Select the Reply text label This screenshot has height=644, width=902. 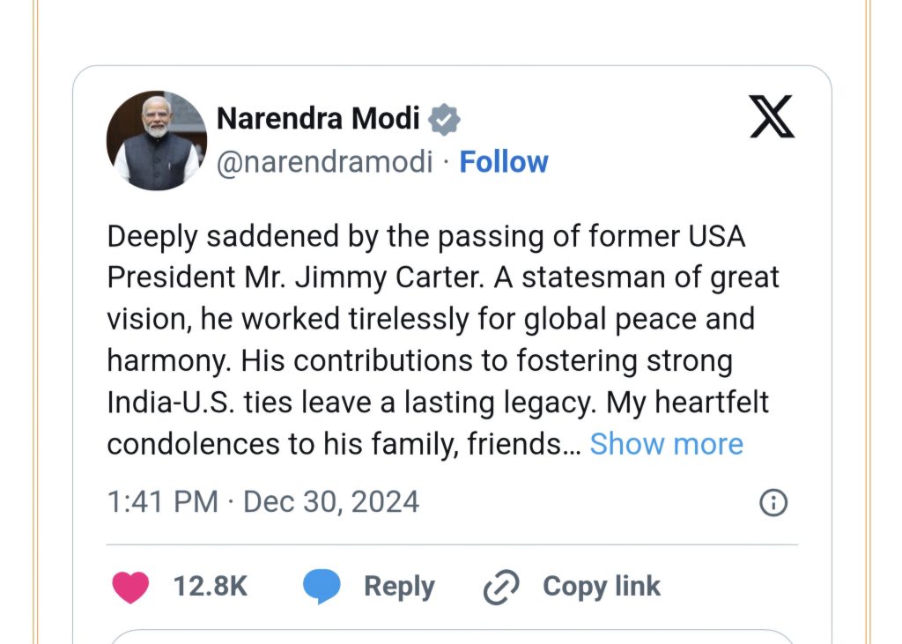pos(399,587)
